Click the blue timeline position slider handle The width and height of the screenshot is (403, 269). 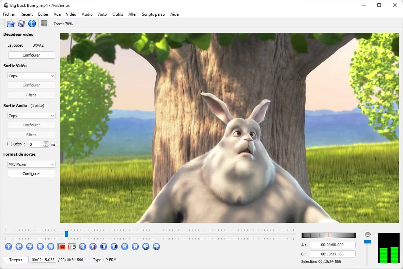(66, 234)
